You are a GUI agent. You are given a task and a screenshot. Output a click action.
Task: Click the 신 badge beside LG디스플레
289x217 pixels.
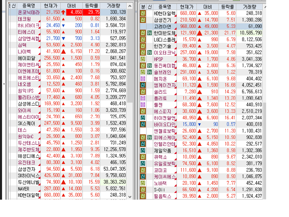click(143, 39)
